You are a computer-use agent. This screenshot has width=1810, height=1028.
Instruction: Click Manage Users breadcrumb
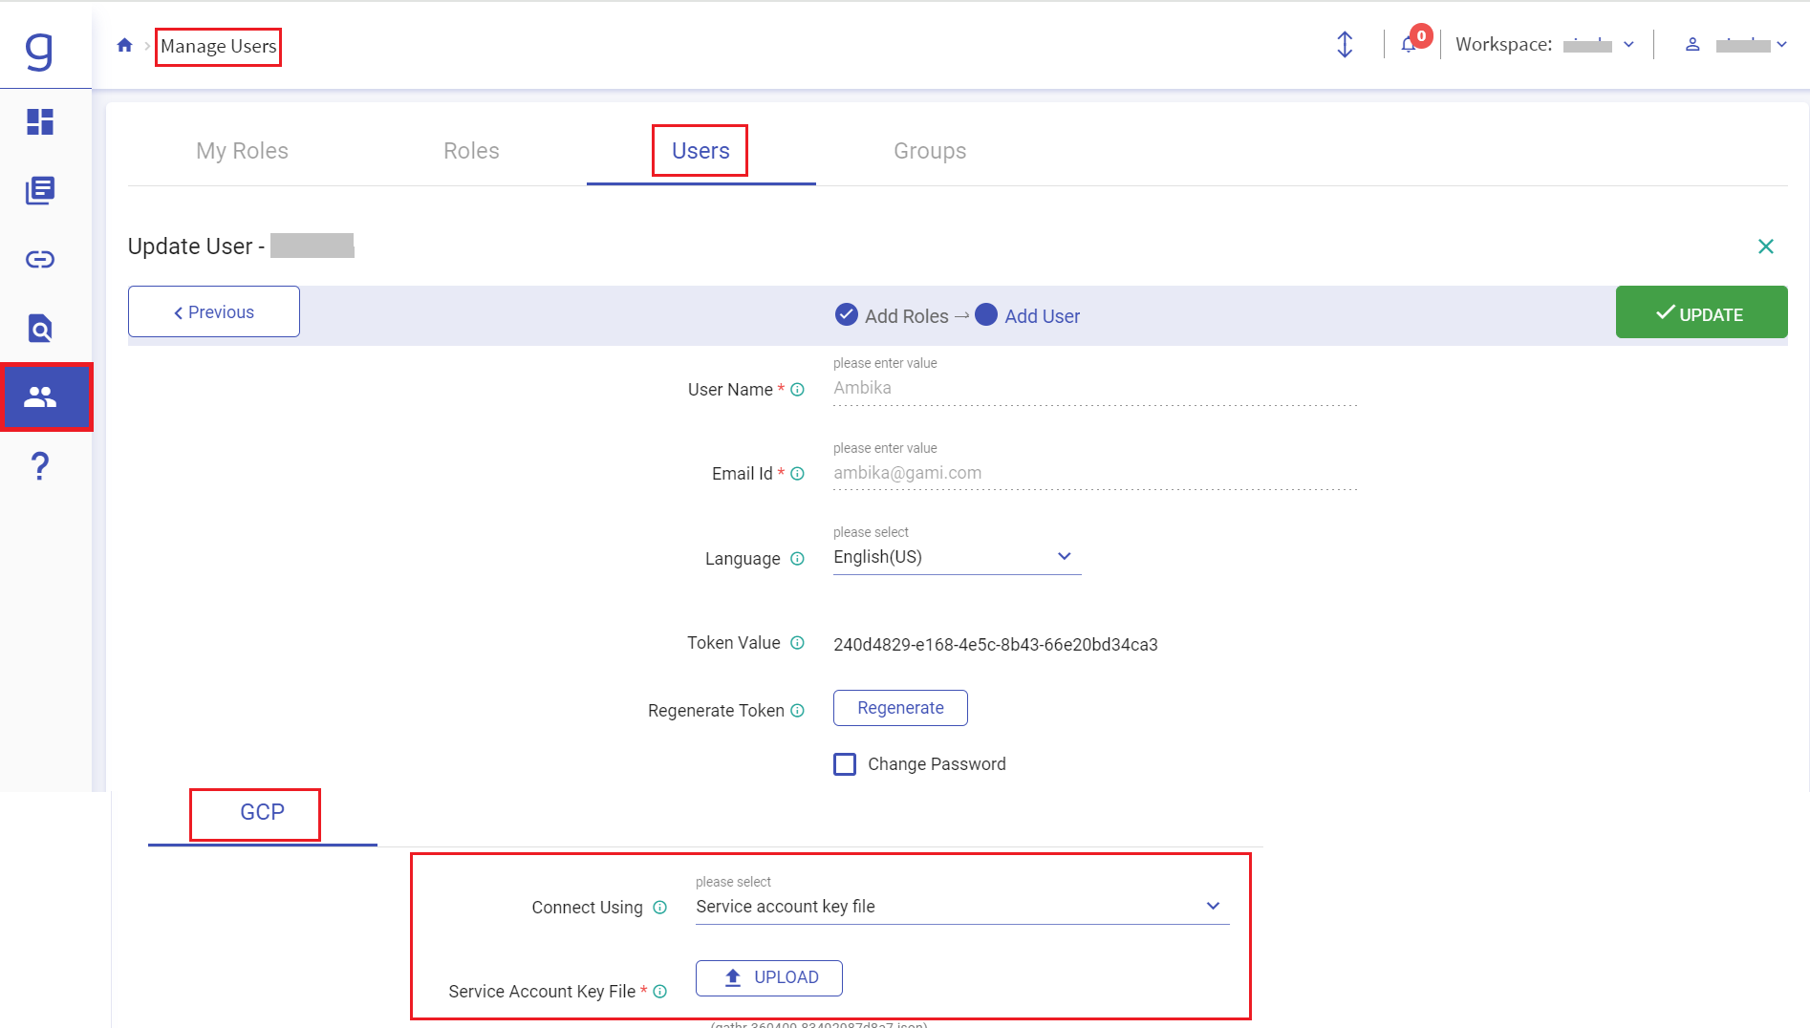click(x=219, y=46)
